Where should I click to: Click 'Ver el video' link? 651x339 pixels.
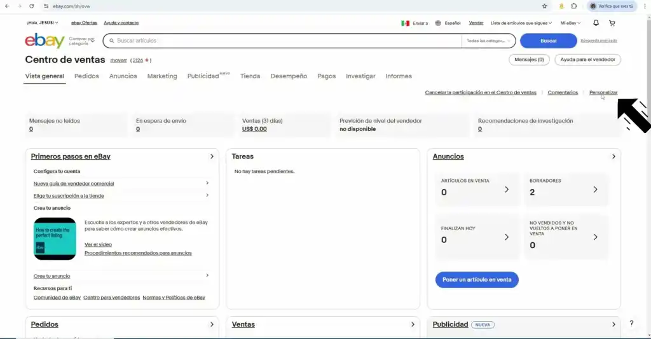click(98, 244)
